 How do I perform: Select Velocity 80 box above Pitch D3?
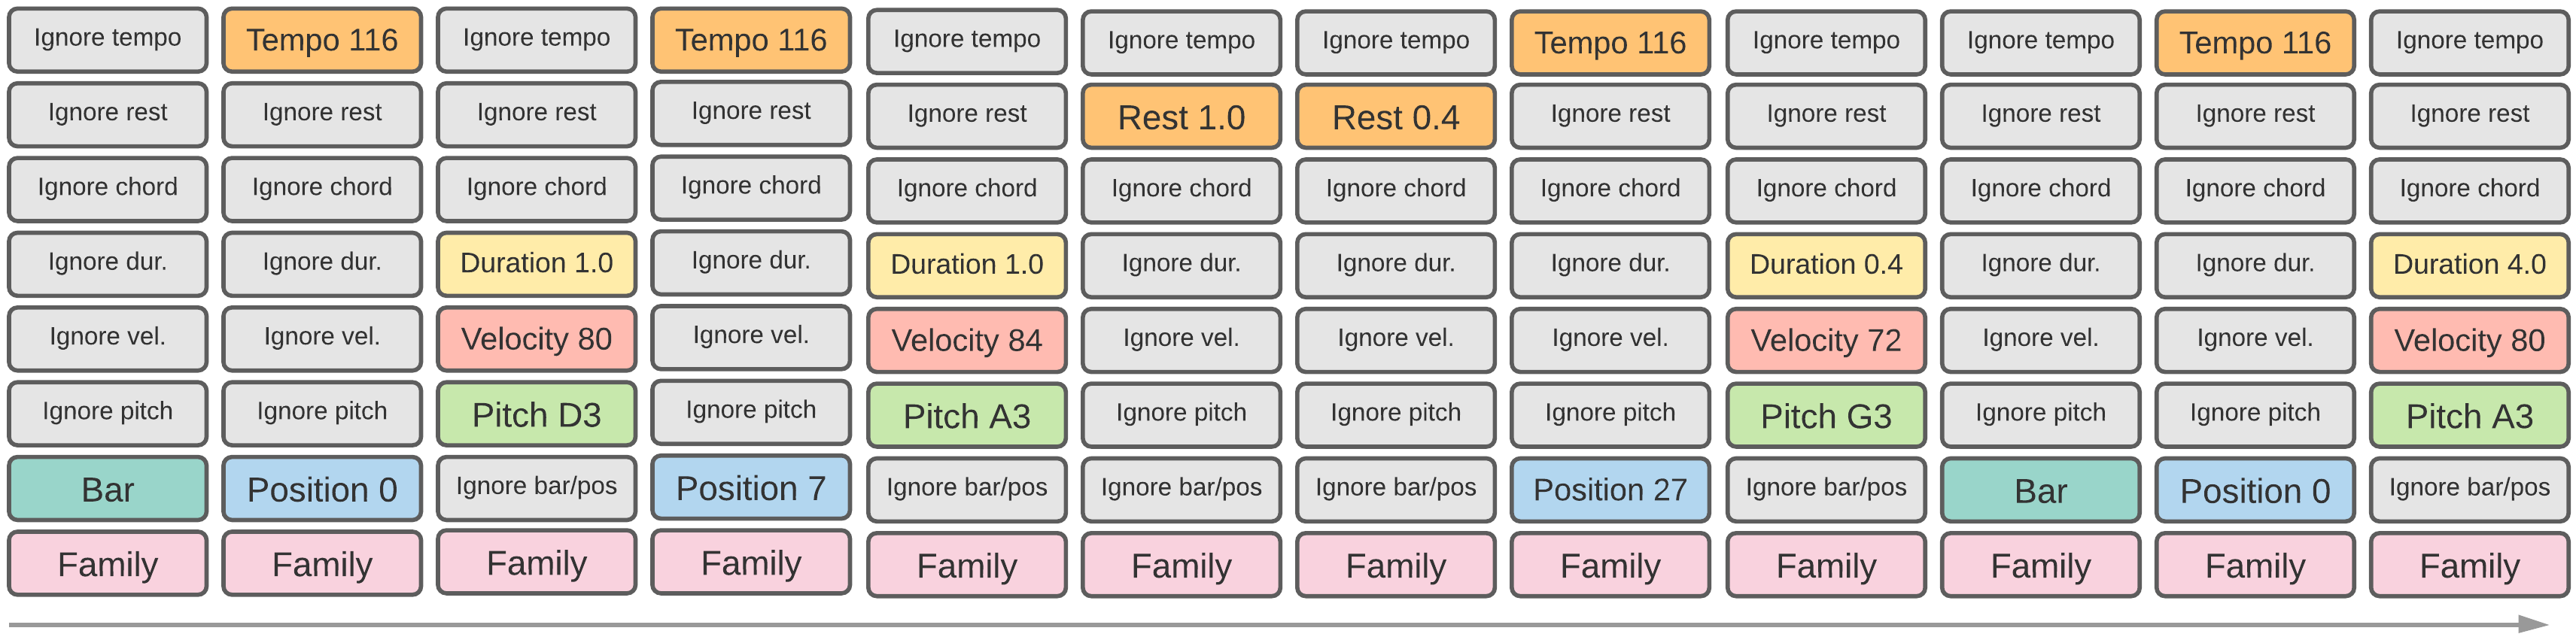click(536, 339)
